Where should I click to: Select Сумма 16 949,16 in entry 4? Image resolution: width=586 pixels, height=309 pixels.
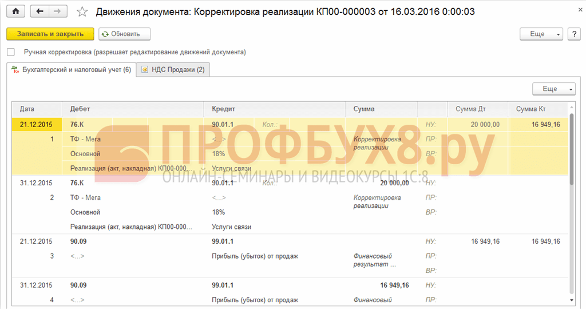(x=394, y=285)
